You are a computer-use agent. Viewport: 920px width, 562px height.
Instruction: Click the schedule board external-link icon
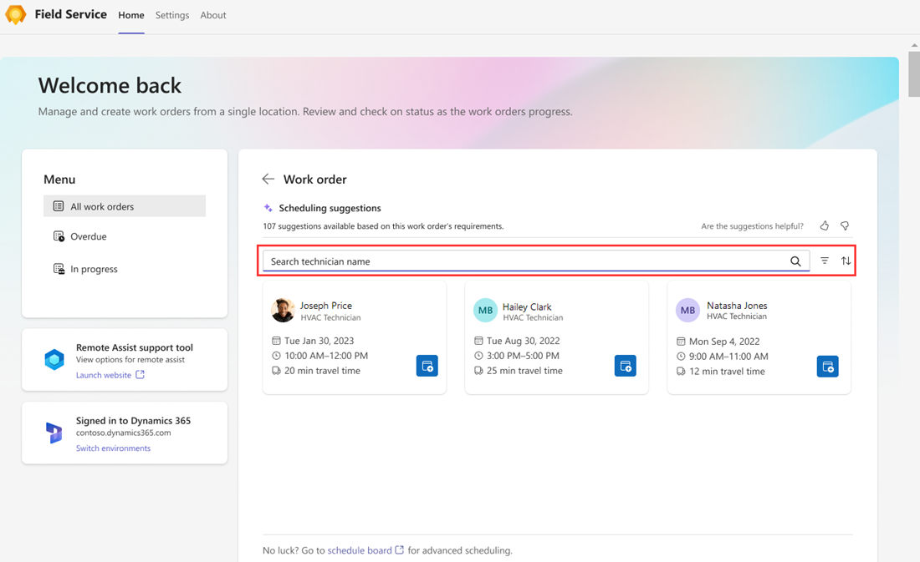pos(400,549)
